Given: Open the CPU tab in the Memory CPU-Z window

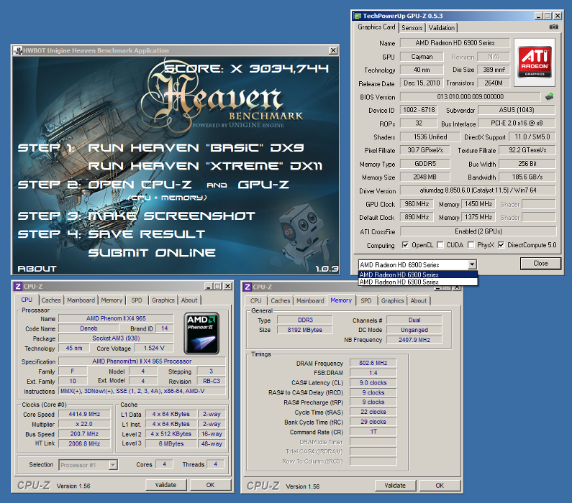Looking at the screenshot, I should [x=255, y=301].
